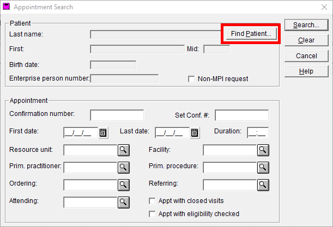Cancel the appointment search dialog
Screen dimensions: 333x227
click(306, 56)
